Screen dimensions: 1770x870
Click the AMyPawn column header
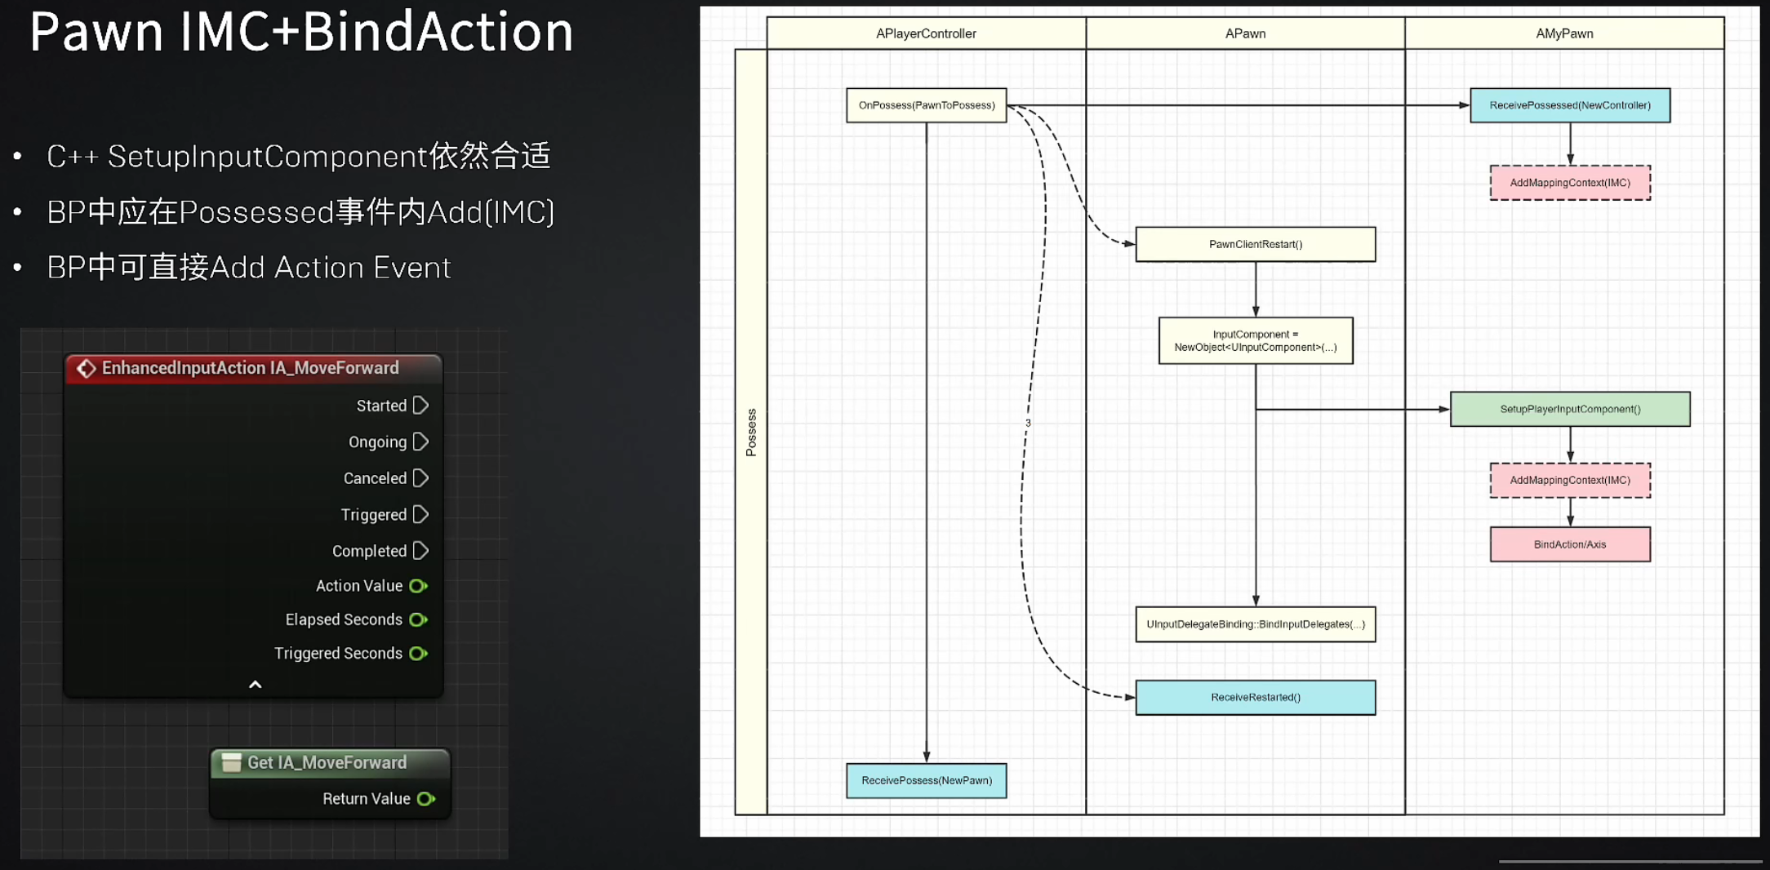coord(1564,33)
